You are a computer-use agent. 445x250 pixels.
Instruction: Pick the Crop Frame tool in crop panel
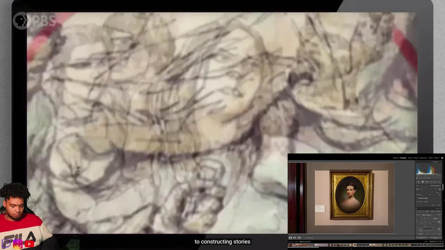(418, 189)
